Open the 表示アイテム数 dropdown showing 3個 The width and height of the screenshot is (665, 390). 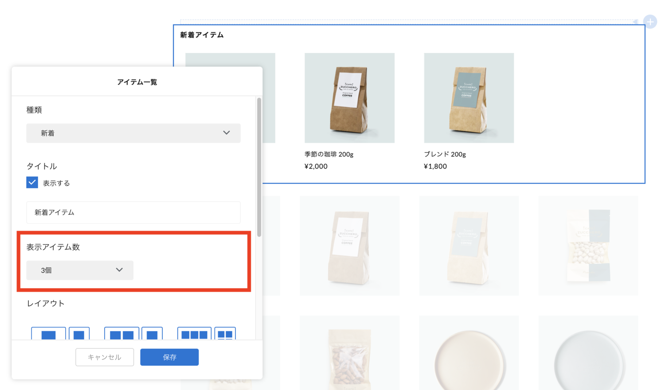[x=80, y=270]
